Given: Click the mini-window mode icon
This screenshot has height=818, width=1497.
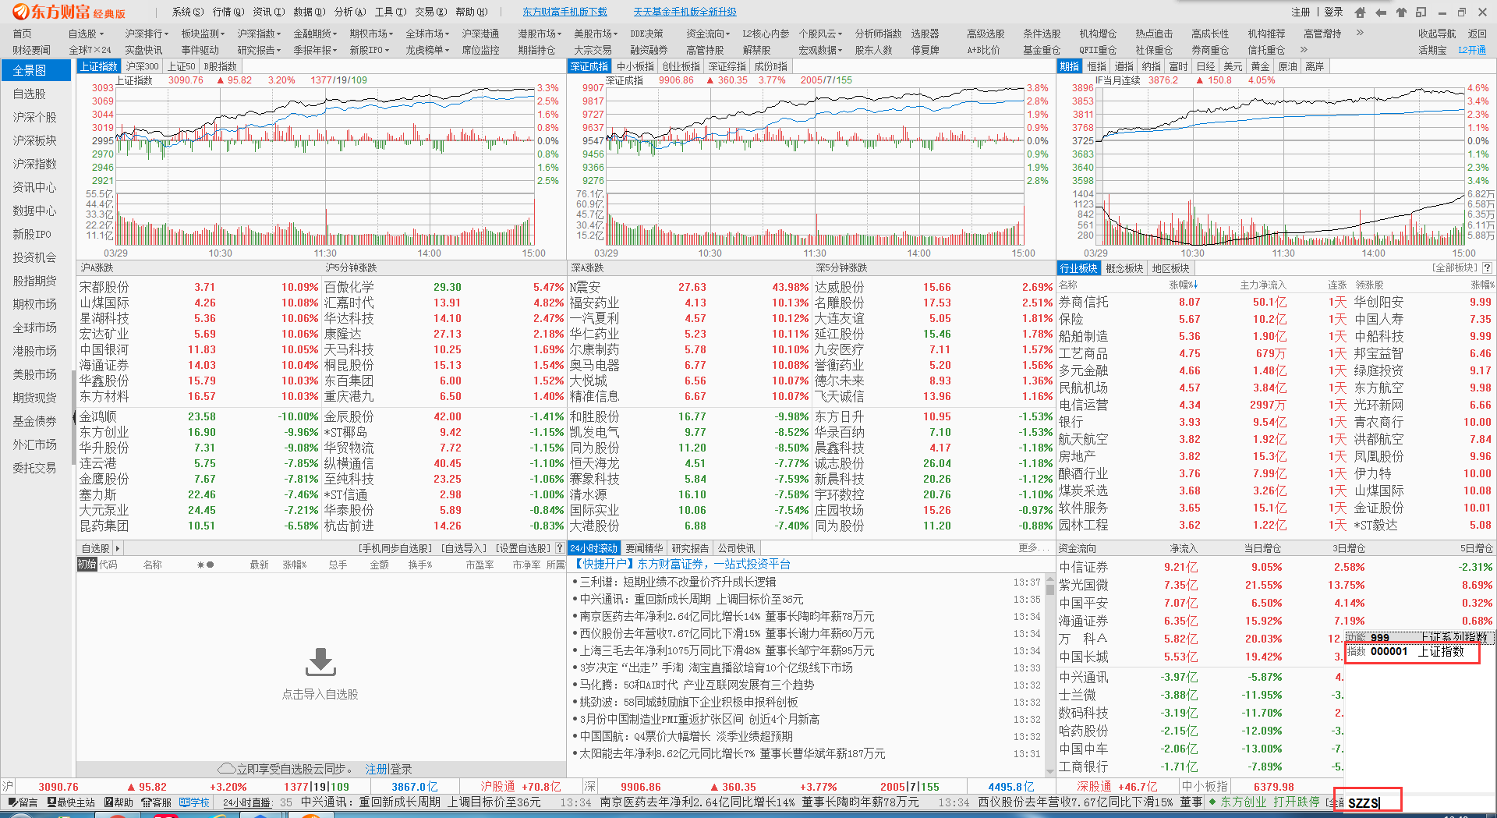Looking at the screenshot, I should pos(1421,12).
